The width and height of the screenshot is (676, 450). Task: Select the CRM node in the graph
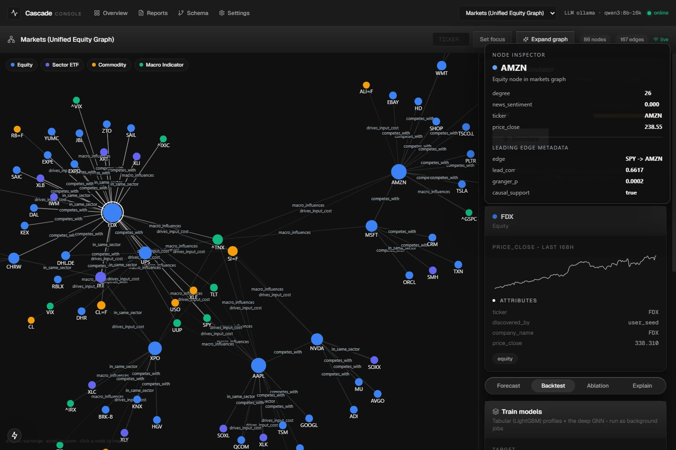432,238
